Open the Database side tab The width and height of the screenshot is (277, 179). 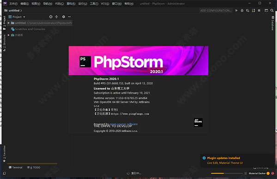[272, 23]
